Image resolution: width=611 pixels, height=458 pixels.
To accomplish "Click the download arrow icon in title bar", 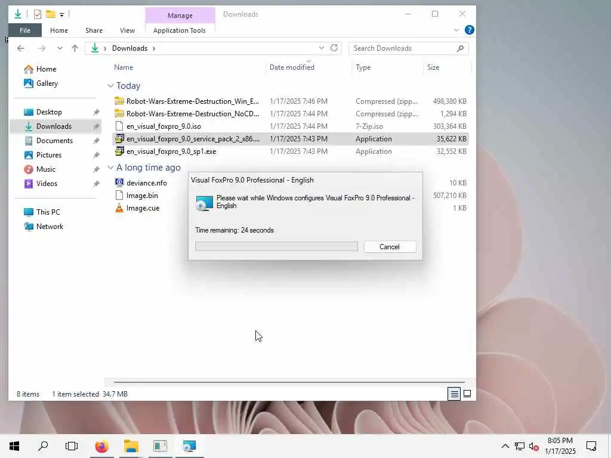I will coord(17,14).
